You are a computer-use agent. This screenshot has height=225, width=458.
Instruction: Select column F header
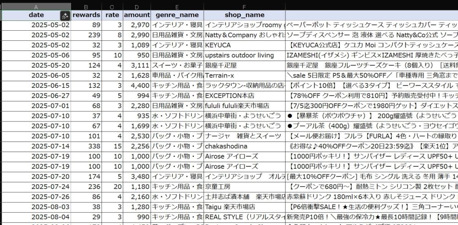pyautogui.click(x=244, y=7)
